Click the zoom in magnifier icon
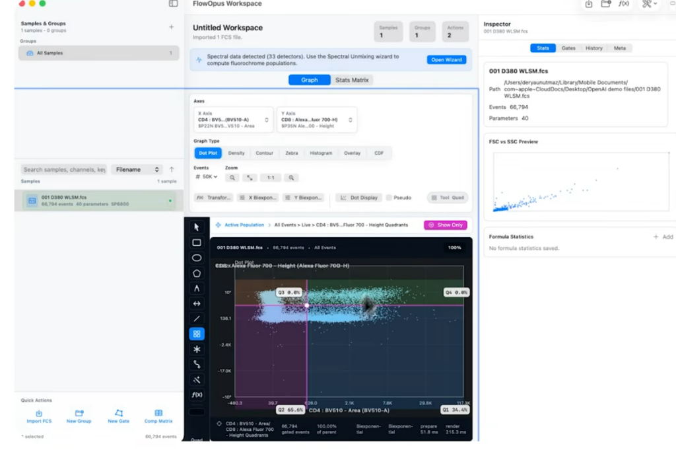This screenshot has width=676, height=456. pos(291,178)
